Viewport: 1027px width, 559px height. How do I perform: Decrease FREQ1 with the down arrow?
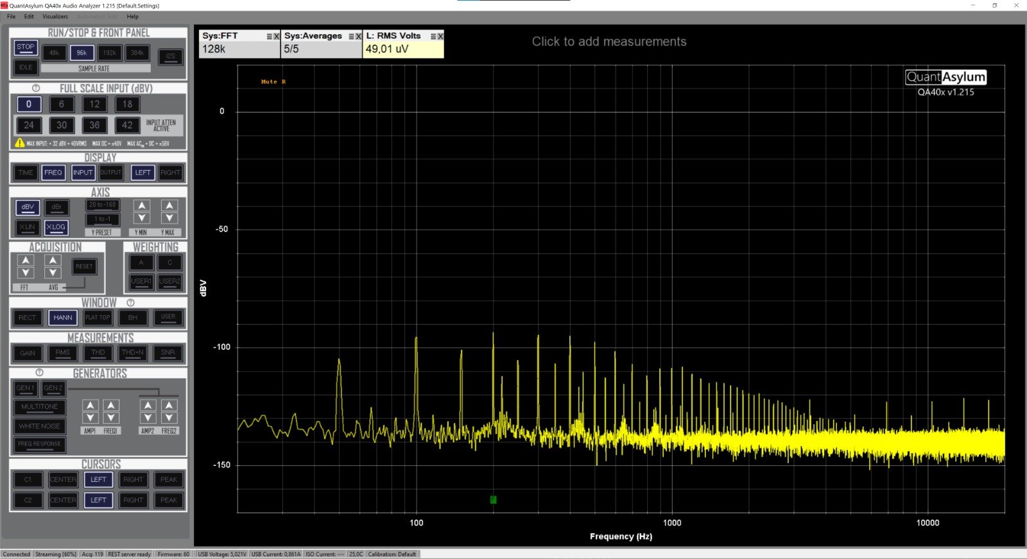pos(111,418)
